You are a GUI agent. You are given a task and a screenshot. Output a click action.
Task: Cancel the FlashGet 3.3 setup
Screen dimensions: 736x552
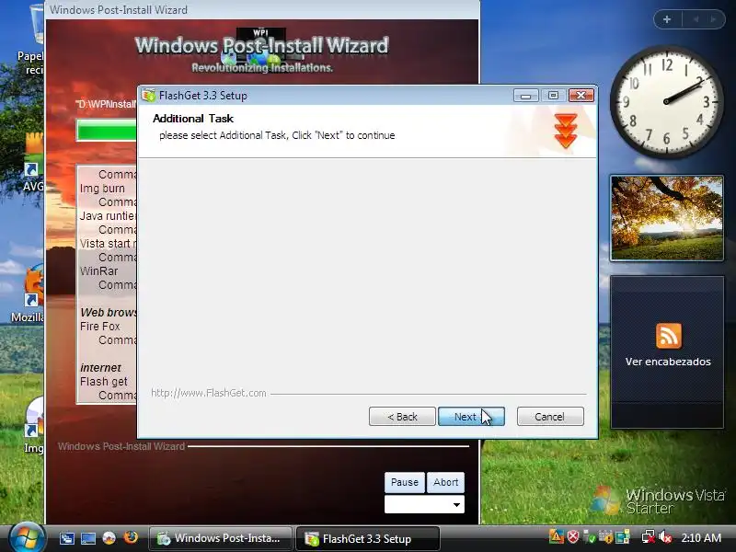[x=550, y=417]
